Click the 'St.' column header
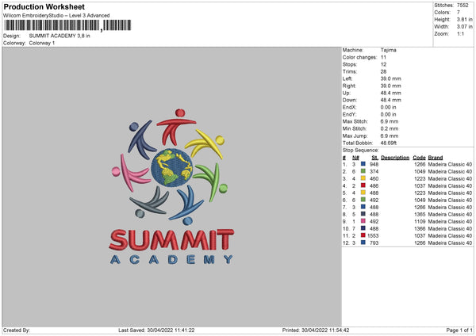 (375, 158)
